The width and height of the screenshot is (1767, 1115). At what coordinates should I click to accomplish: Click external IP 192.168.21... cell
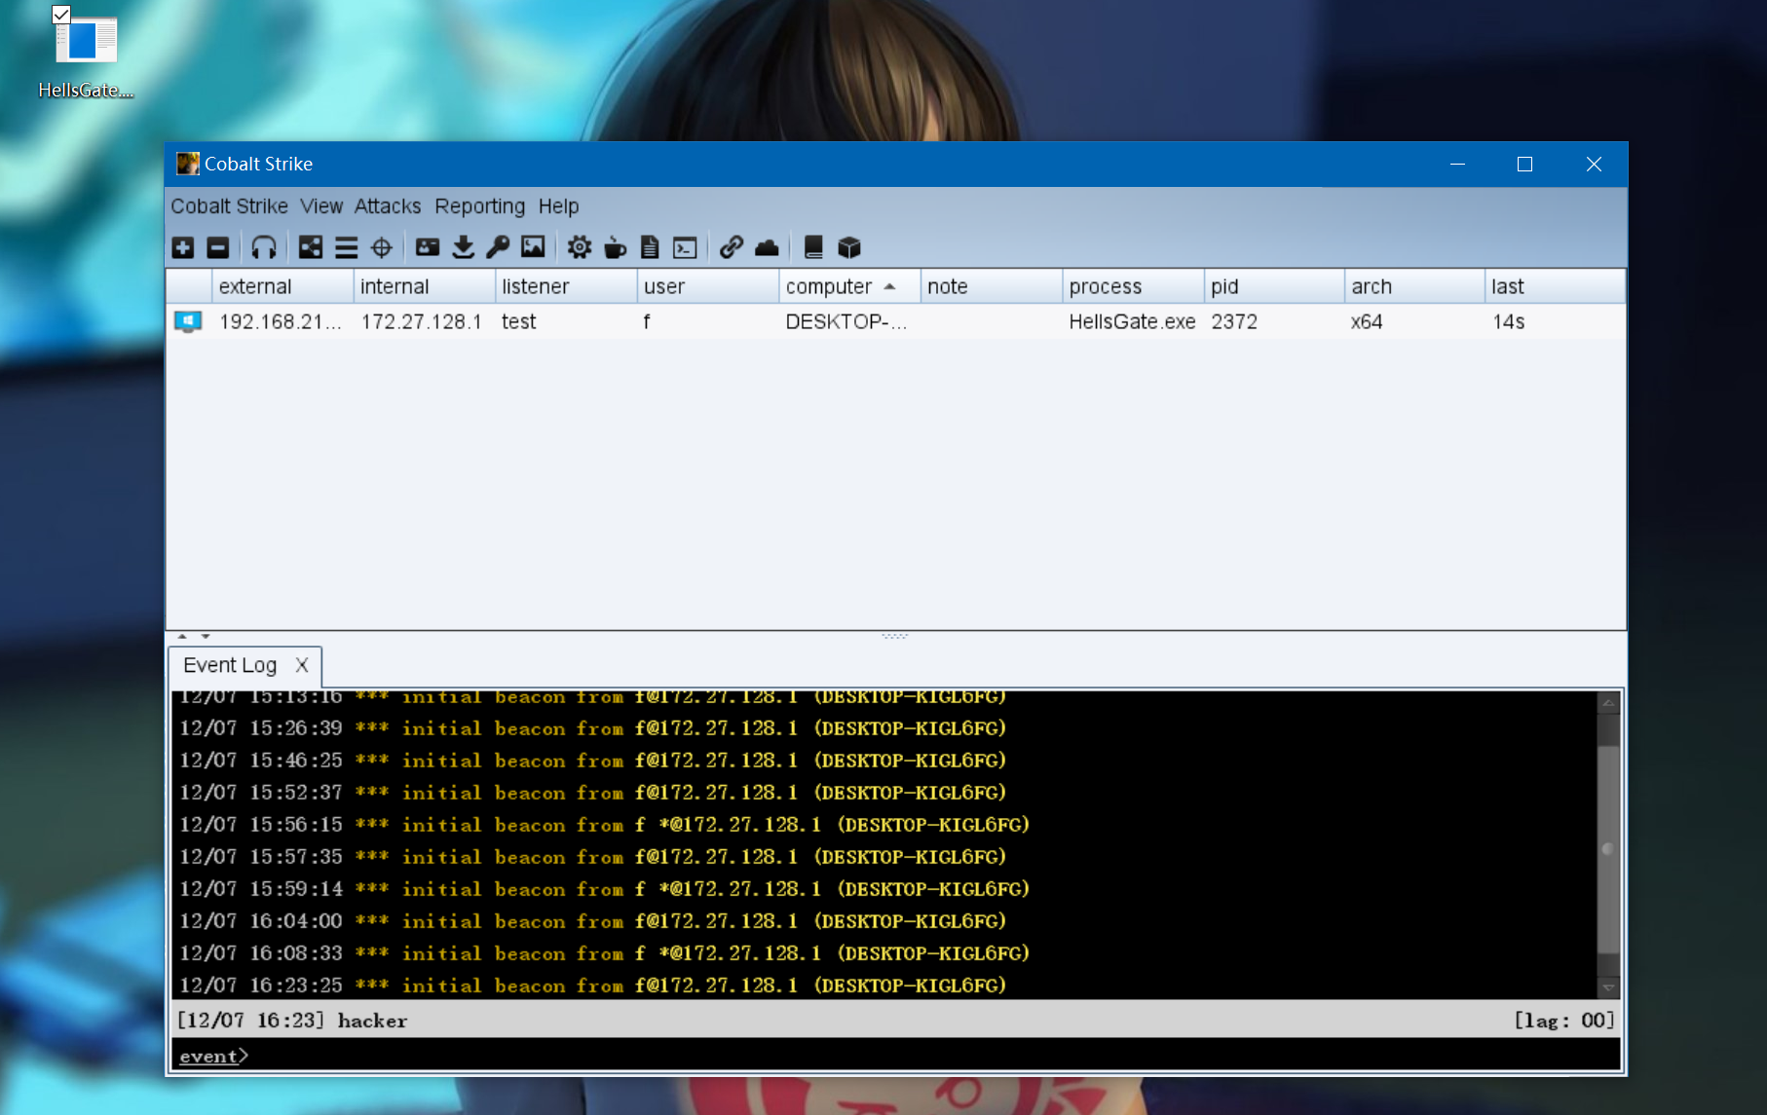pyautogui.click(x=281, y=321)
